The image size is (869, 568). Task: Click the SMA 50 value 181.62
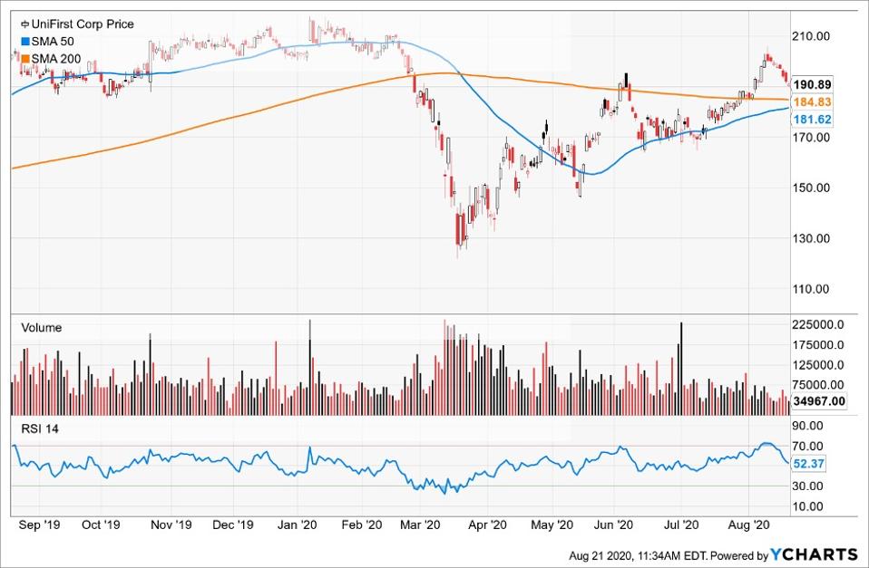pos(812,119)
